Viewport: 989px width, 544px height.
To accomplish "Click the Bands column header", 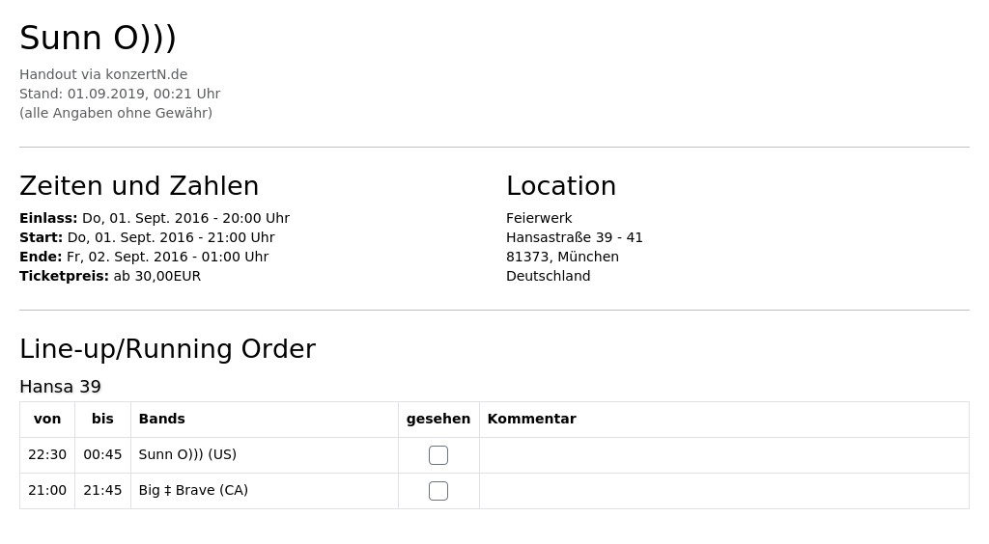I will (x=161, y=419).
